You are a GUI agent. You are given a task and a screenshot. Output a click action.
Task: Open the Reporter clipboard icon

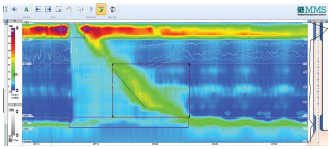[x=113, y=9]
